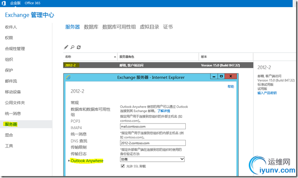Select Office 365 in top bar
Screen dimensions: 298x178
click(x=32, y=3)
